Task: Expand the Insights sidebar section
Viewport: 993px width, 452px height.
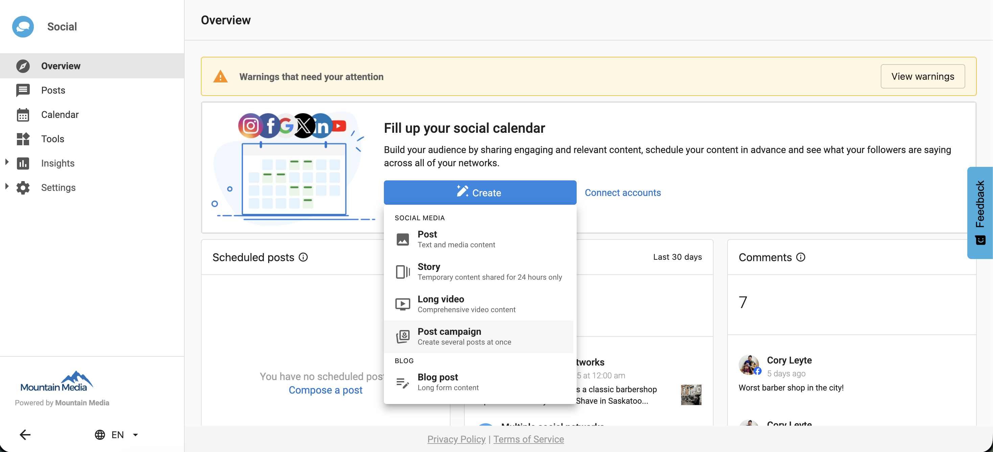Action: point(6,162)
